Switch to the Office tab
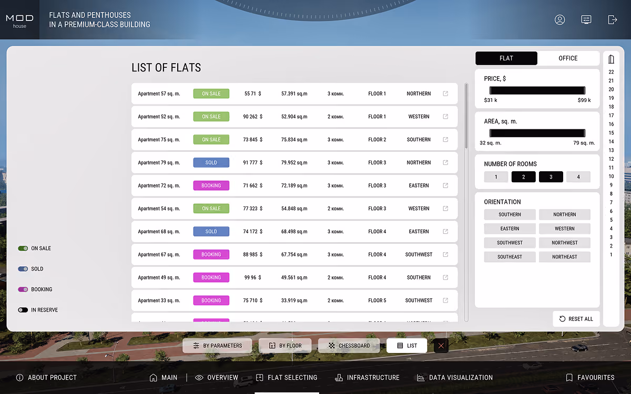Screen dimensions: 631x394 pos(568,58)
